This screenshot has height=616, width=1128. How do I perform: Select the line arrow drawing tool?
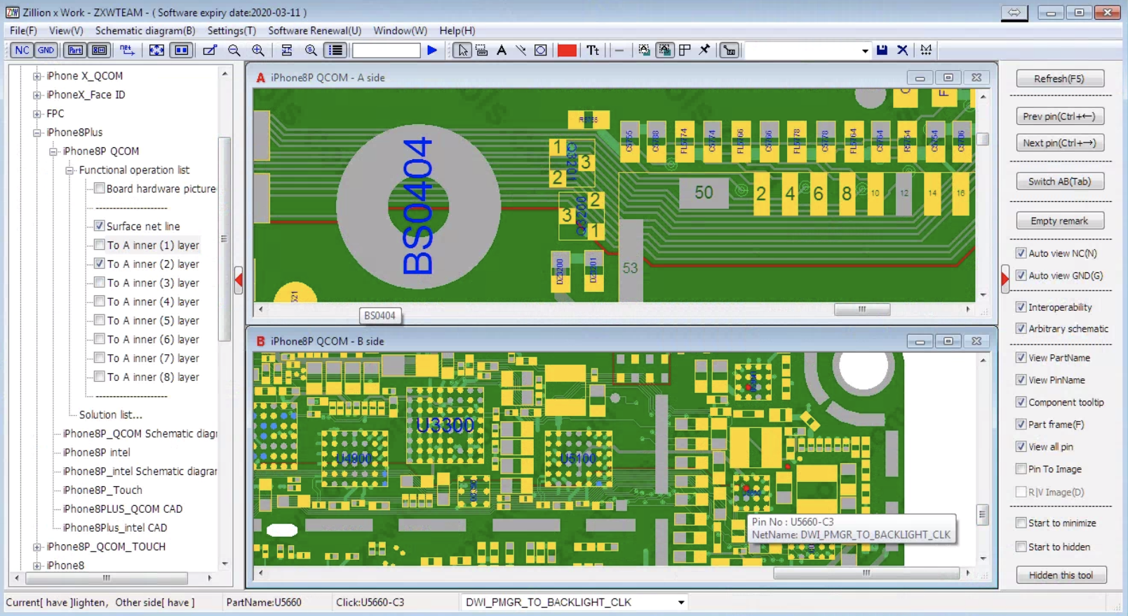pos(521,50)
